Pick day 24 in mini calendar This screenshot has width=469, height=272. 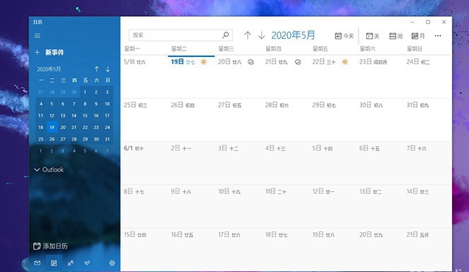tap(107, 127)
